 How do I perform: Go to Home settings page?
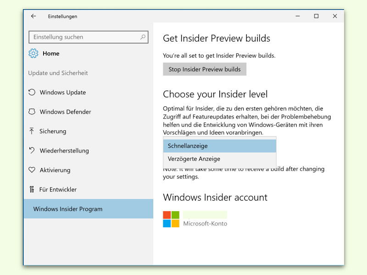(x=51, y=54)
